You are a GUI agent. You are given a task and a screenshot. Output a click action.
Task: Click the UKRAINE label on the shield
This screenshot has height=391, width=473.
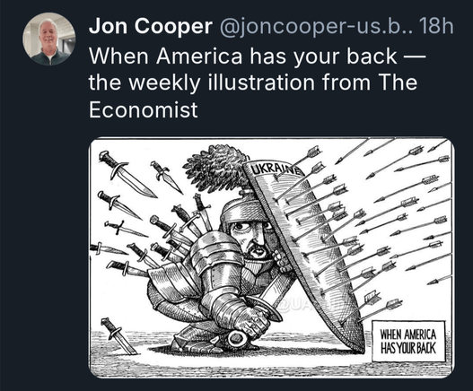(276, 169)
